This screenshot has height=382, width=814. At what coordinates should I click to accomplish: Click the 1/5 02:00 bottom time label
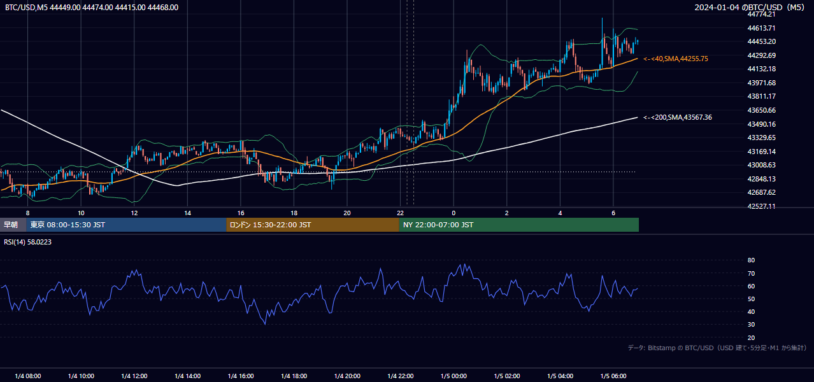point(506,376)
